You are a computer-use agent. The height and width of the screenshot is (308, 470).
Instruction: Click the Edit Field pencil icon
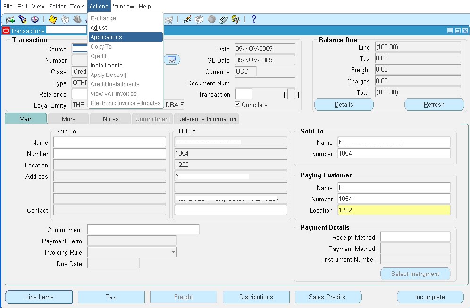pyautogui.click(x=187, y=19)
